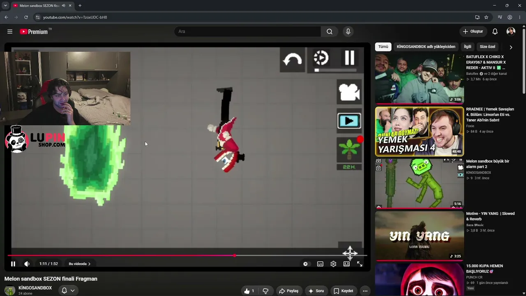Open subtitles/captions in the player
Image resolution: width=526 pixels, height=296 pixels.
[x=320, y=264]
